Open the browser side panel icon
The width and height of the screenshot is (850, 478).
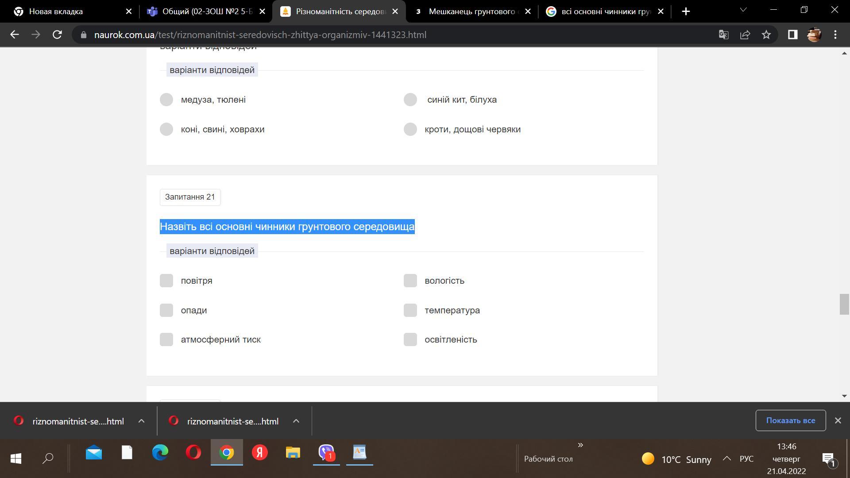click(792, 35)
